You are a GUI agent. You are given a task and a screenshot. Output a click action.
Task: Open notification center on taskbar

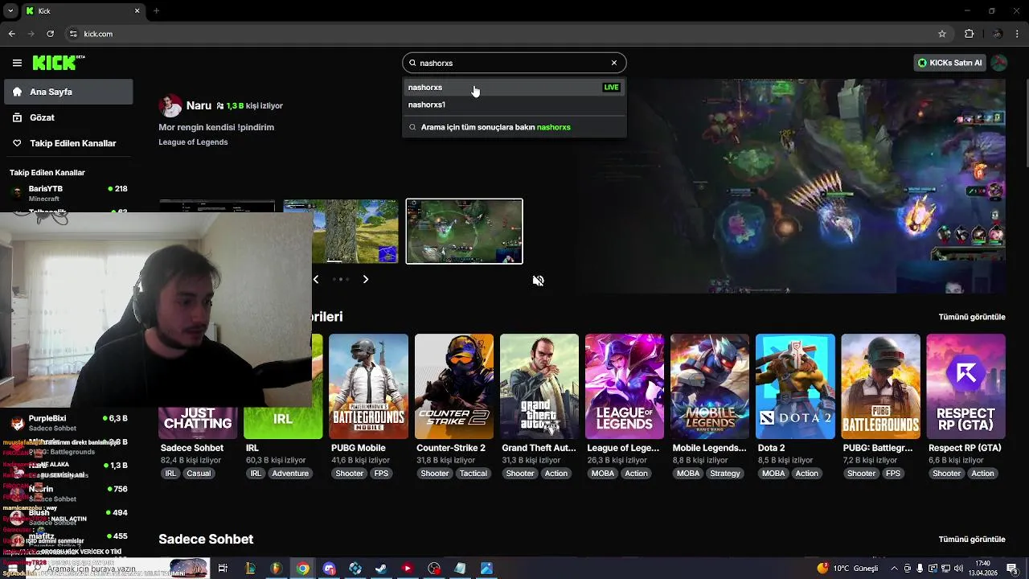[1011, 569]
